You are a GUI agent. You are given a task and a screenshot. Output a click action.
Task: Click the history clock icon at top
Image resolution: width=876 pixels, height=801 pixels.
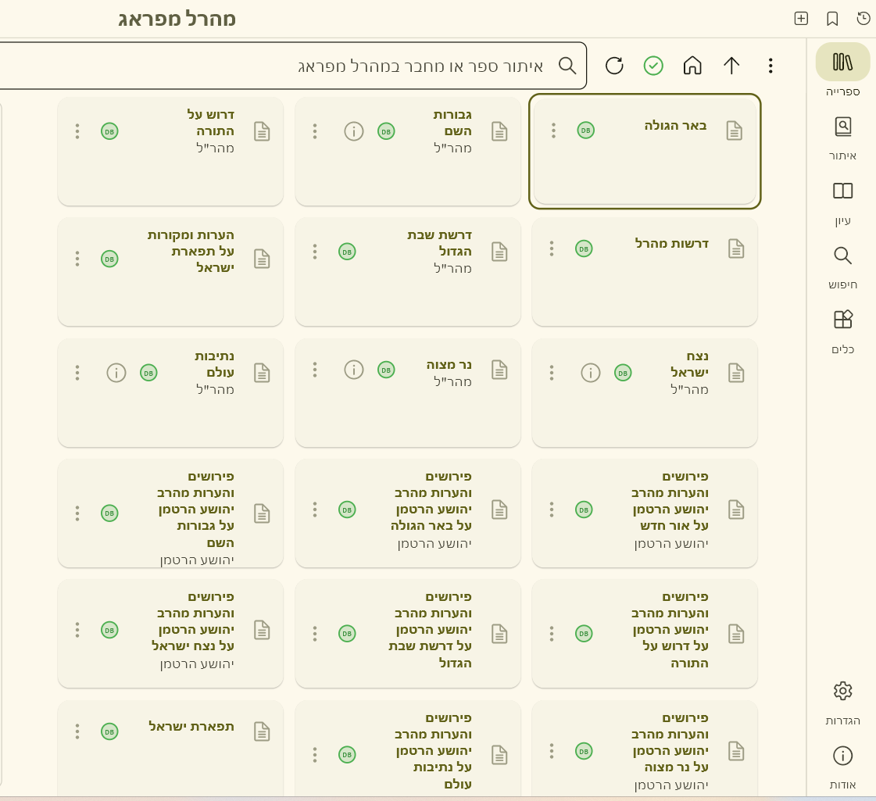pos(863,19)
